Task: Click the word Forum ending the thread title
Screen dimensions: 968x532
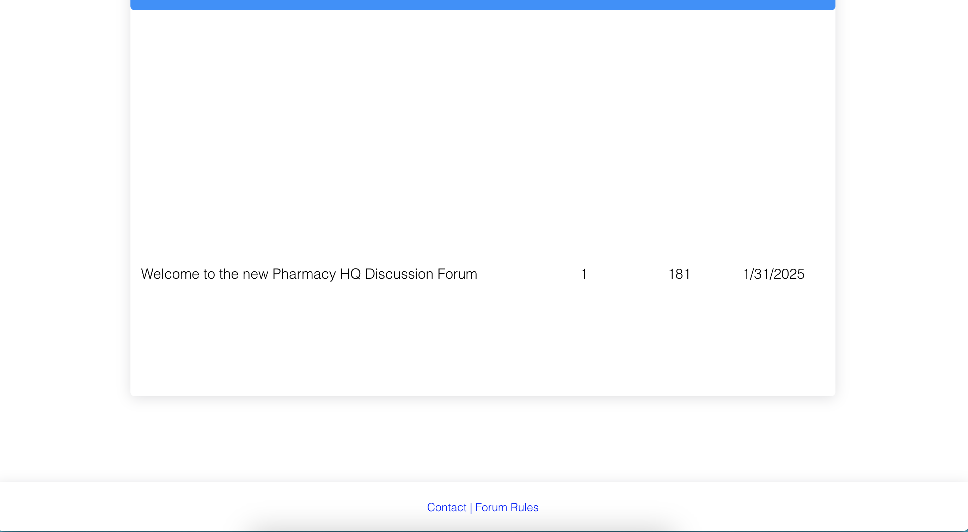Action: (x=457, y=274)
